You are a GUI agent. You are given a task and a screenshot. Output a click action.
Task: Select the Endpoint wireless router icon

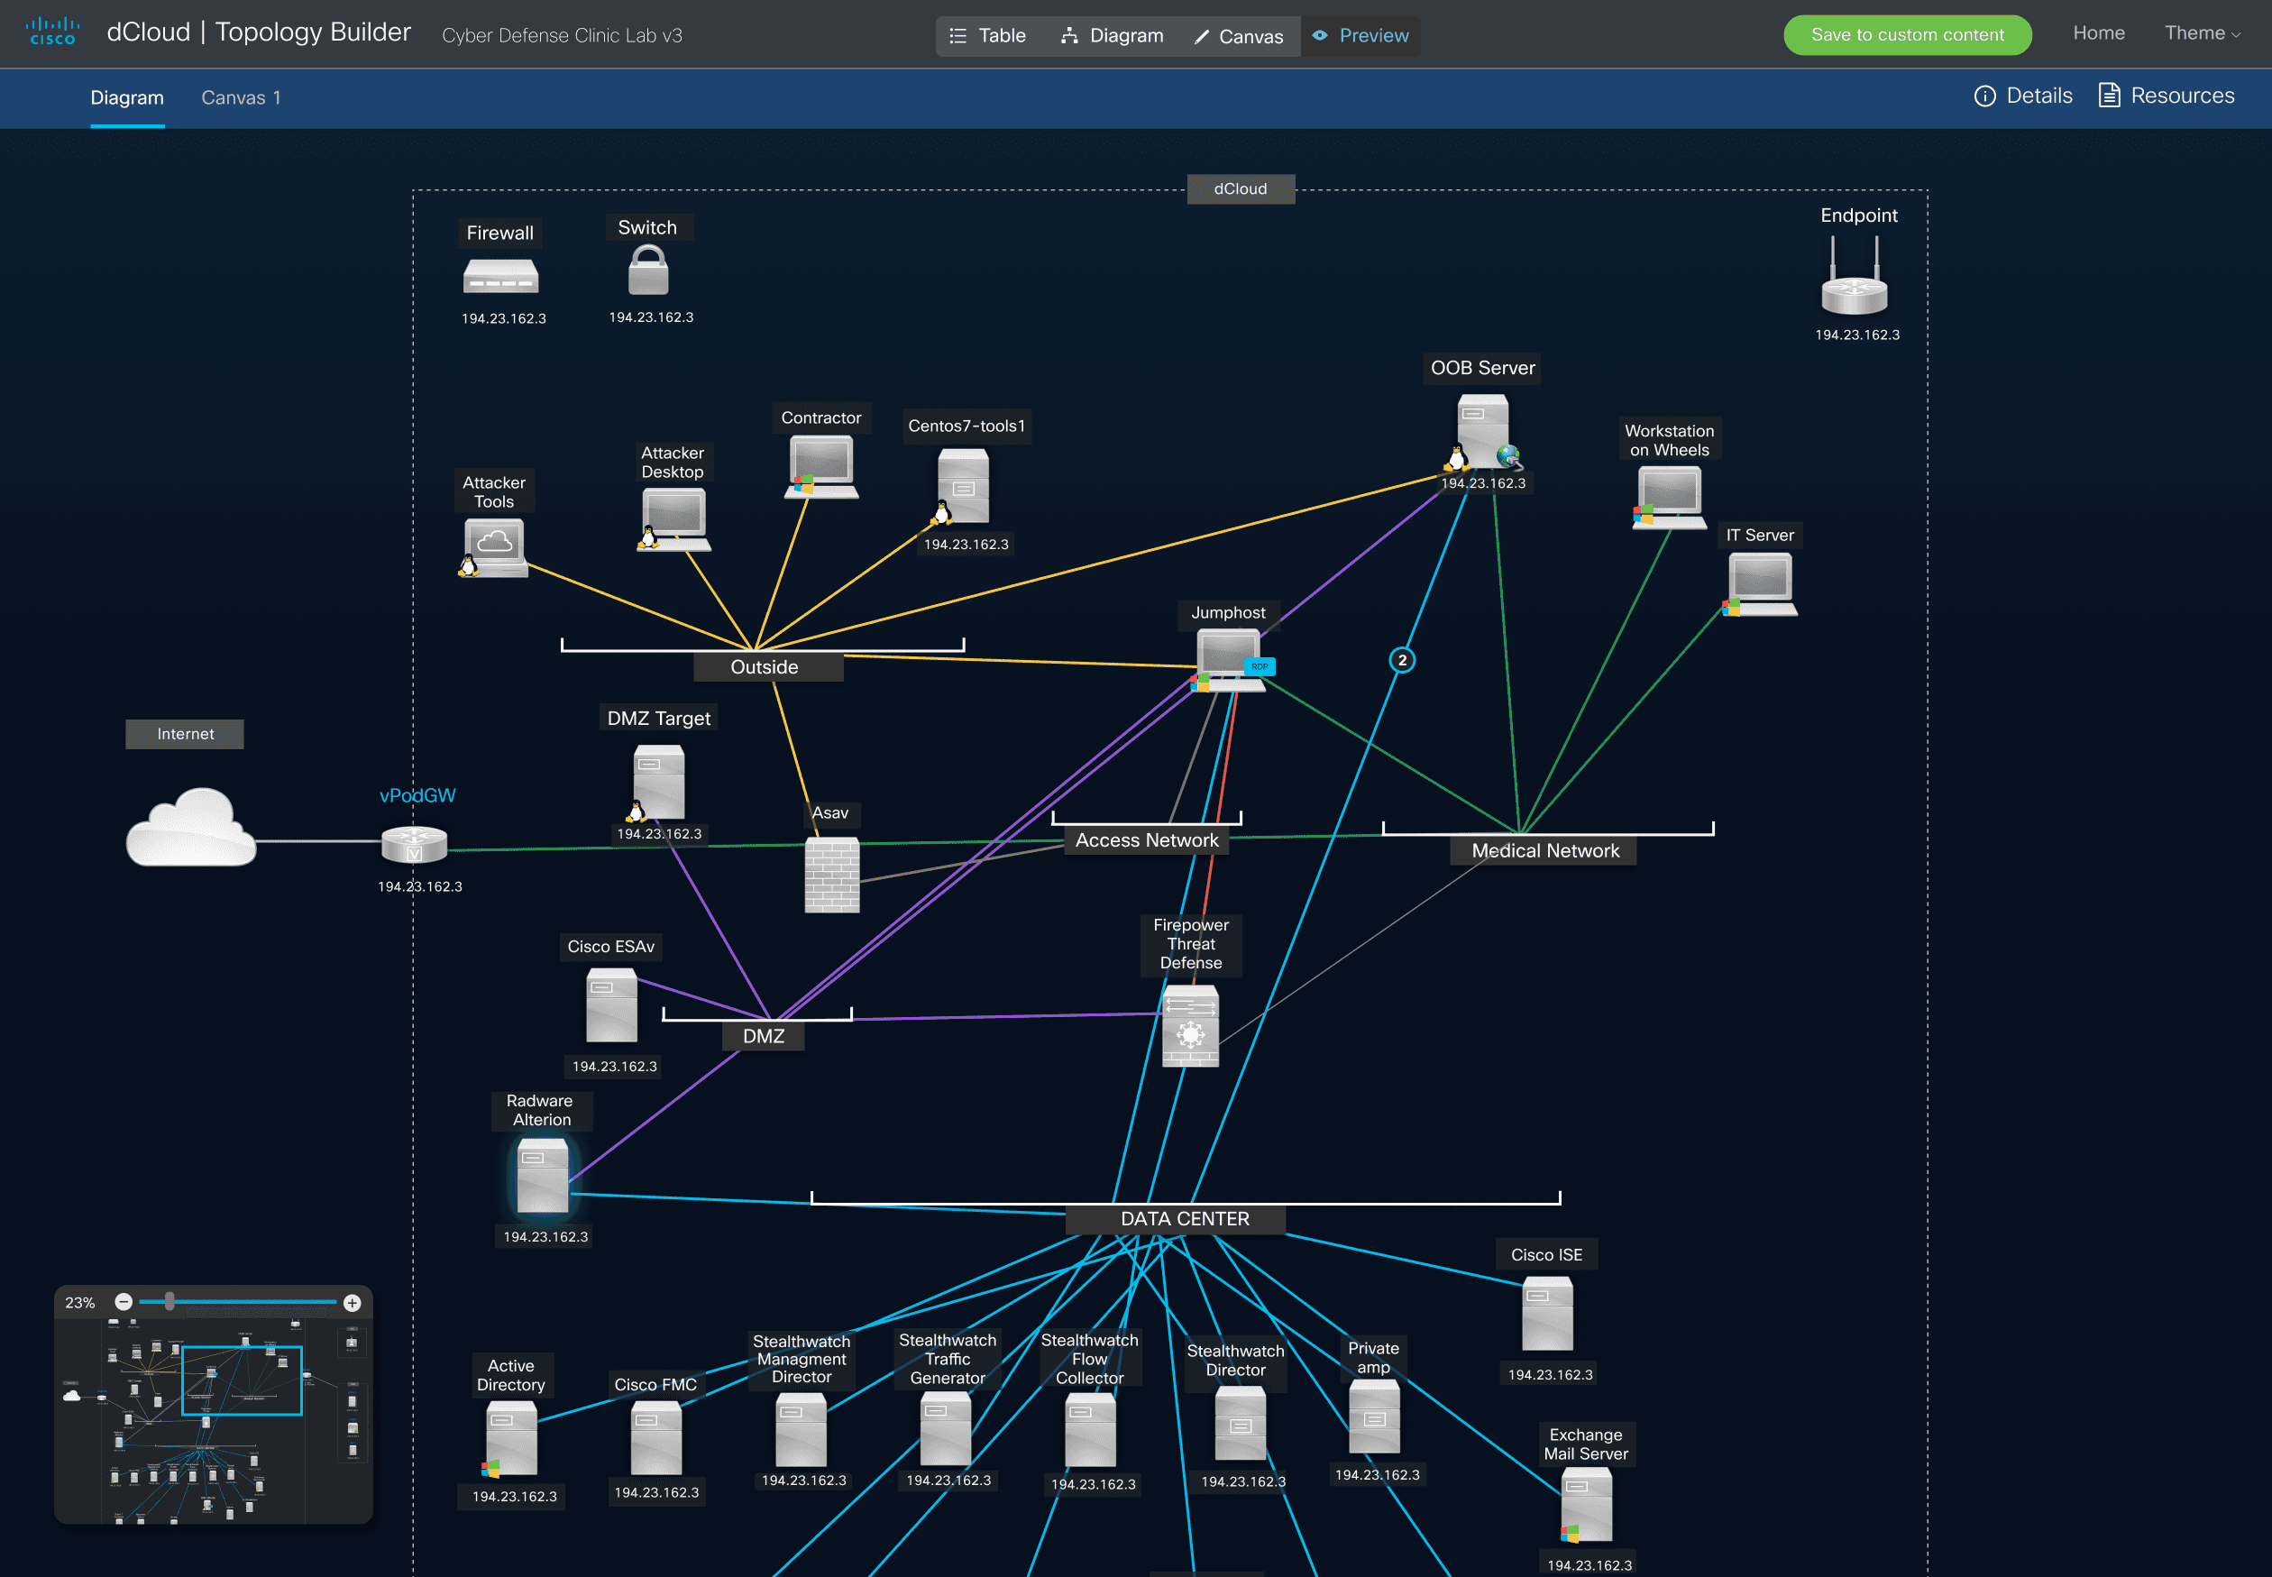[1855, 276]
